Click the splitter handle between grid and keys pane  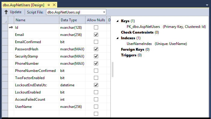(x=113, y=70)
